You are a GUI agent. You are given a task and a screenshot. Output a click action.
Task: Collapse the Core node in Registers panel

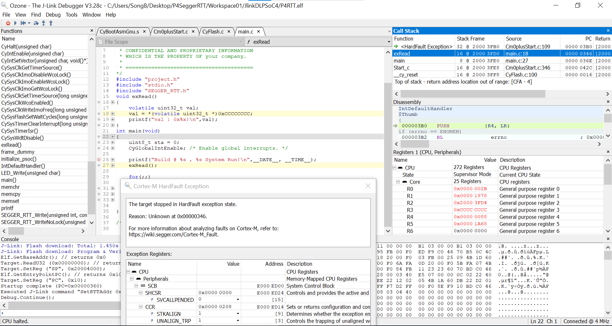tap(398, 182)
